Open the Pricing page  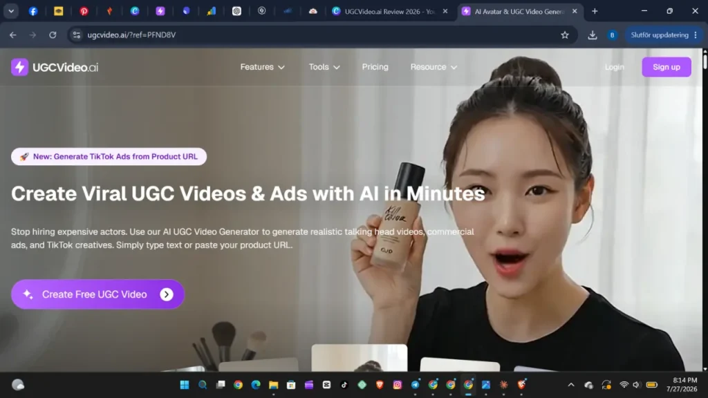tap(375, 67)
